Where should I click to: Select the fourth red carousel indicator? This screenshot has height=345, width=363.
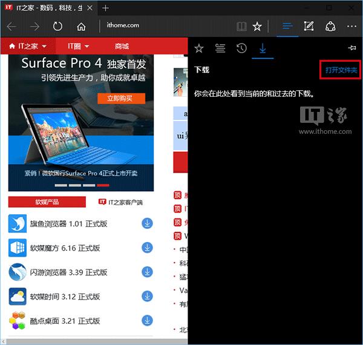click(x=103, y=185)
